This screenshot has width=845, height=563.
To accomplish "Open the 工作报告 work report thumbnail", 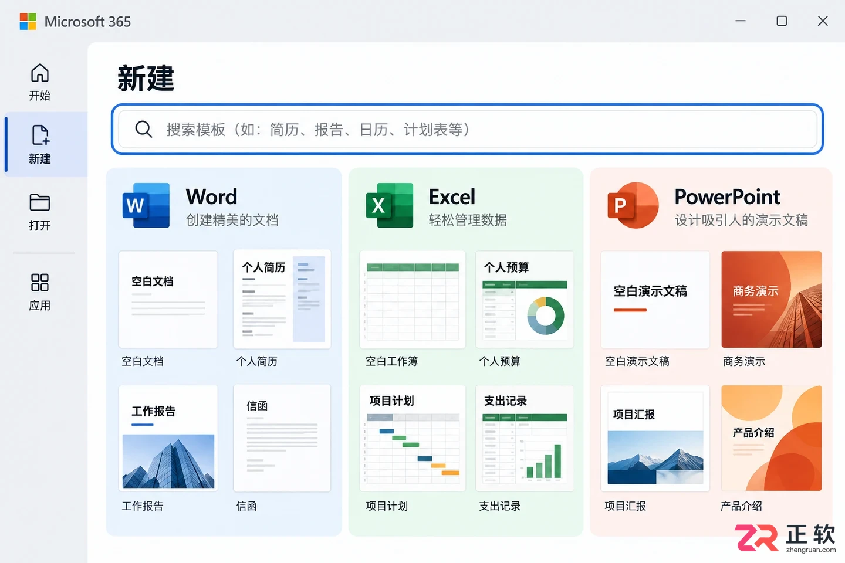I will tap(168, 438).
